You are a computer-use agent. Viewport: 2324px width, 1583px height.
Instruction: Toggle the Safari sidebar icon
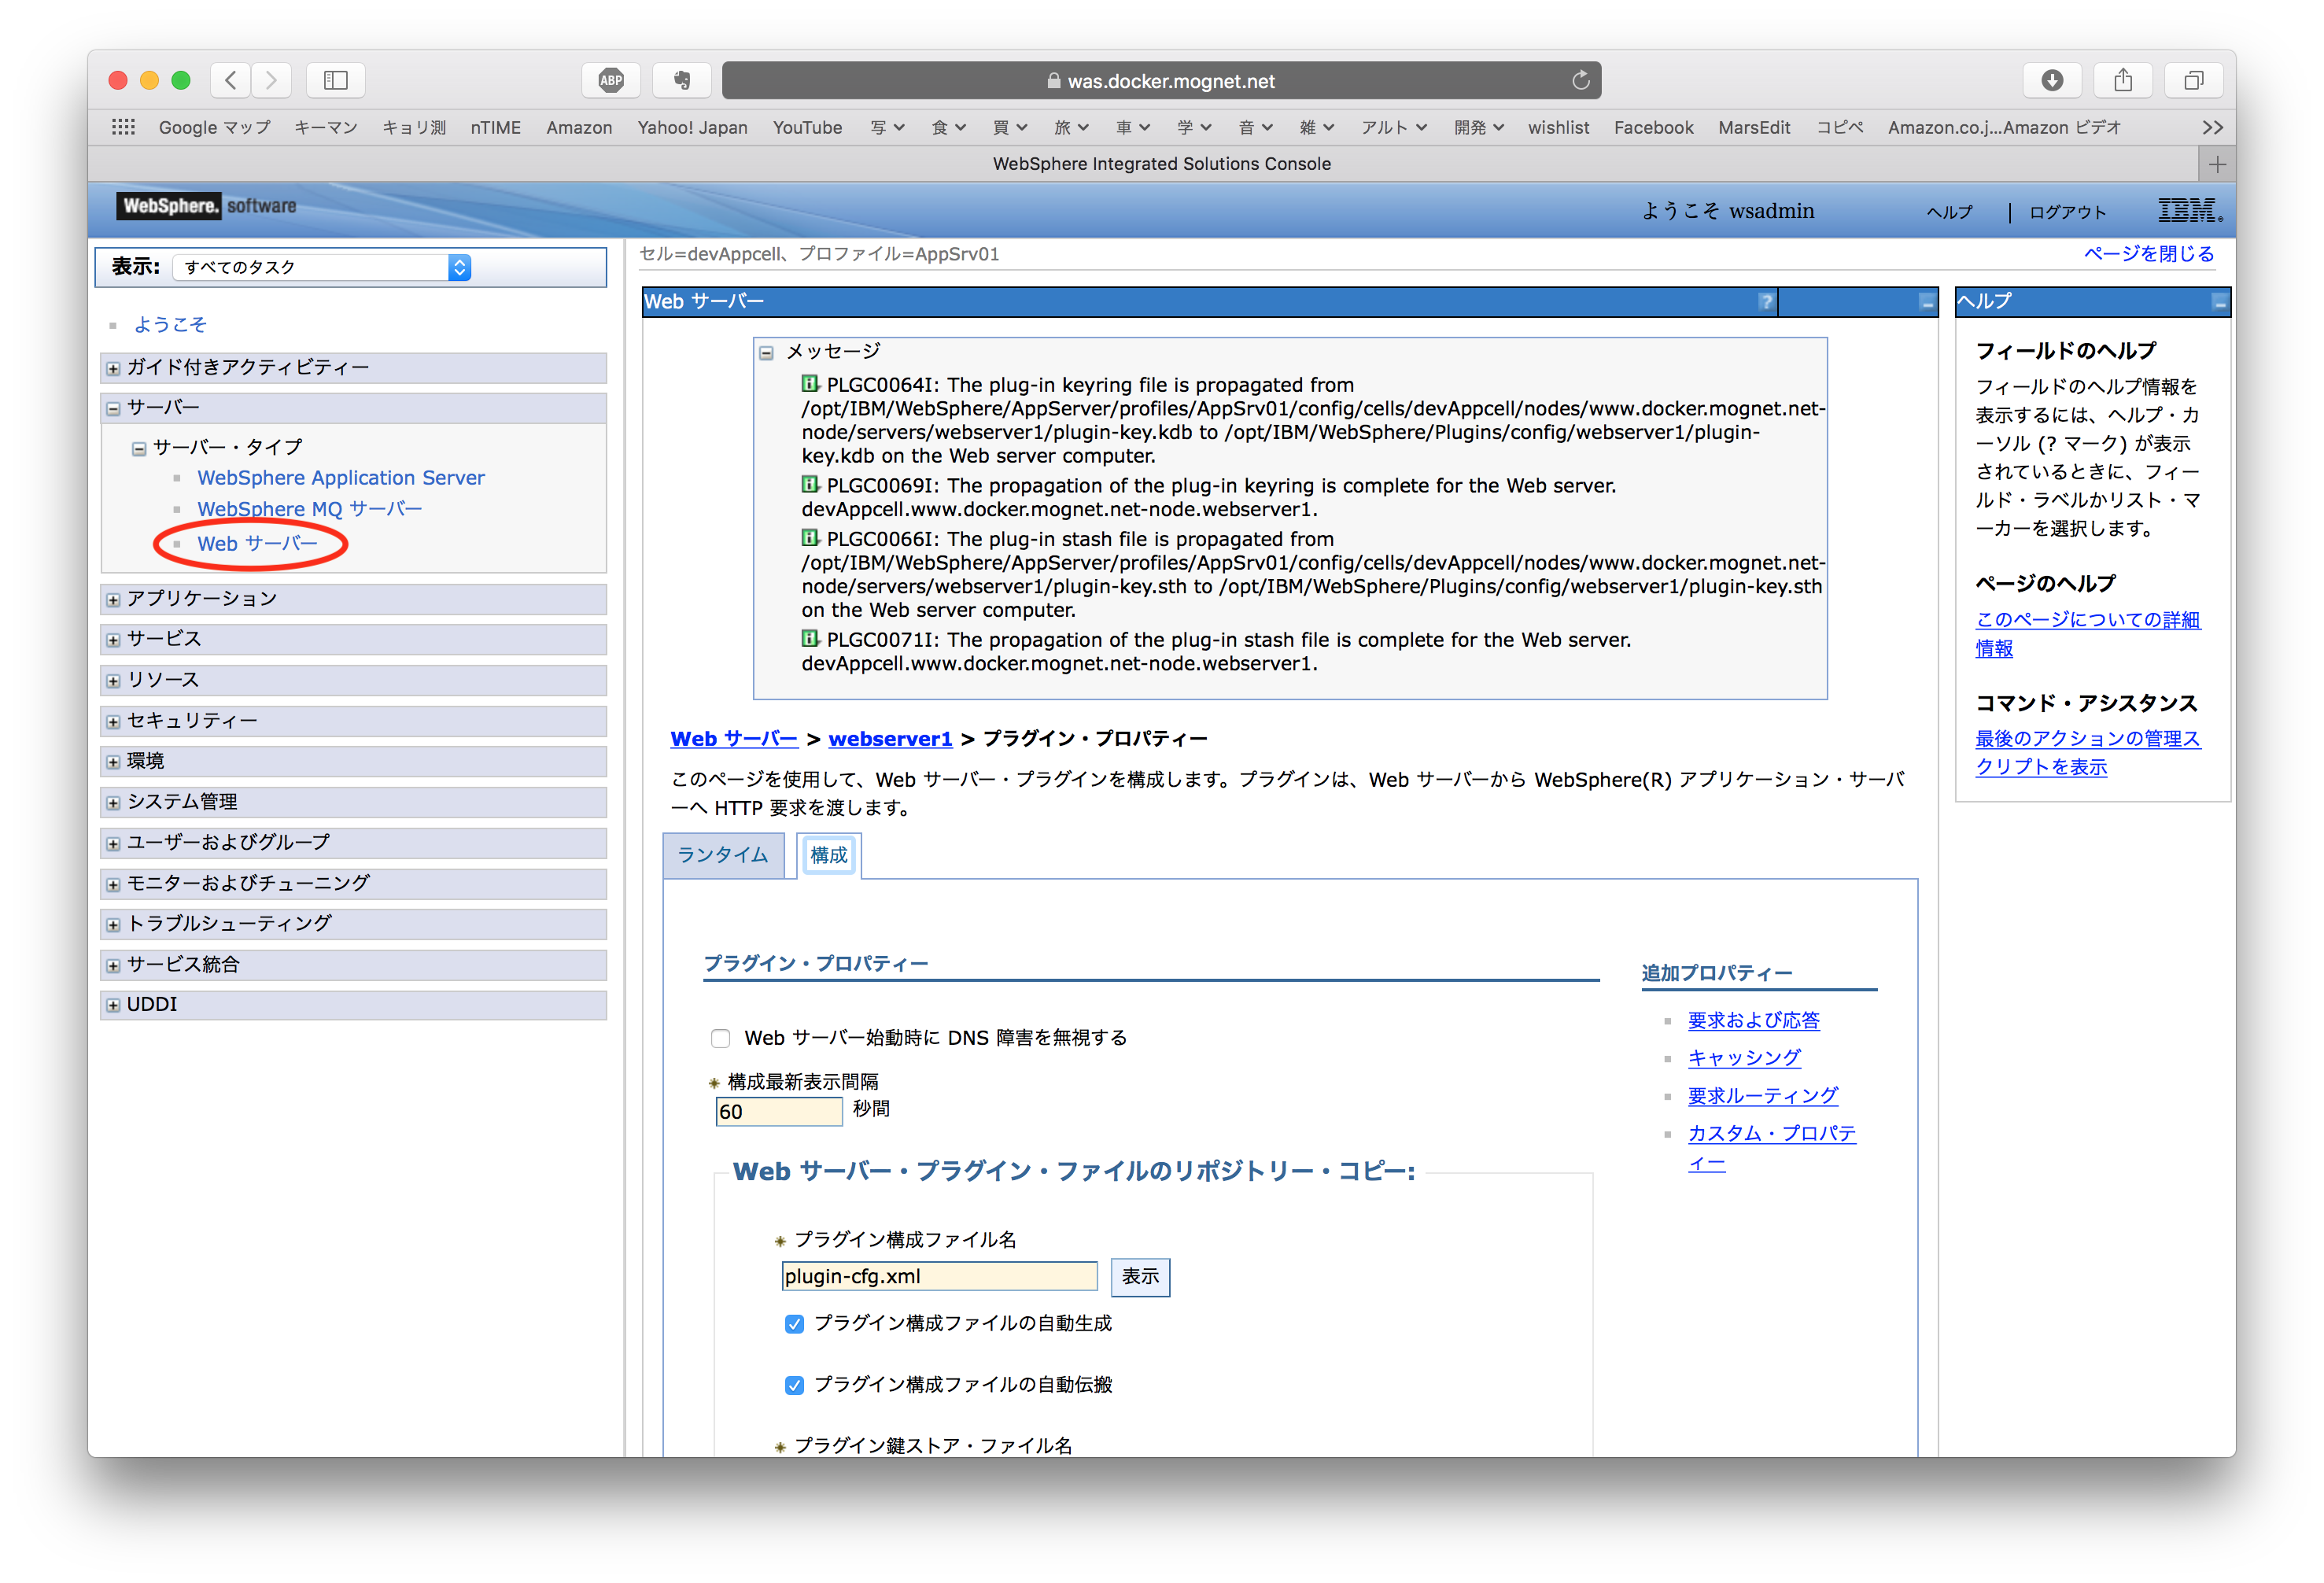[336, 80]
